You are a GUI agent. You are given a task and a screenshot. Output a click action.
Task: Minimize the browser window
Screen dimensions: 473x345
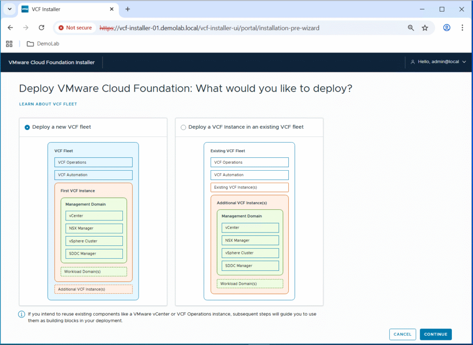[422, 9]
